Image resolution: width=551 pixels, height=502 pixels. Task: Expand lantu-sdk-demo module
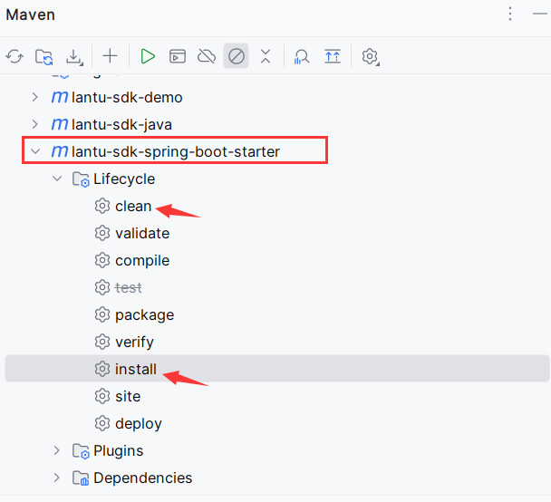[x=34, y=97]
